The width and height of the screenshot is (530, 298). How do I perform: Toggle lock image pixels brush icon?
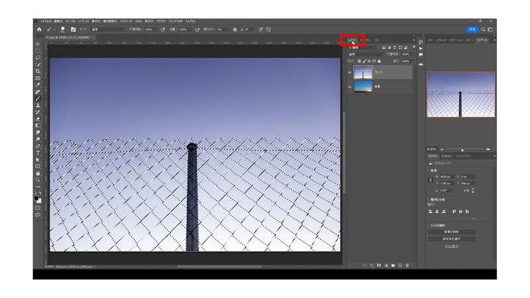[x=364, y=61]
